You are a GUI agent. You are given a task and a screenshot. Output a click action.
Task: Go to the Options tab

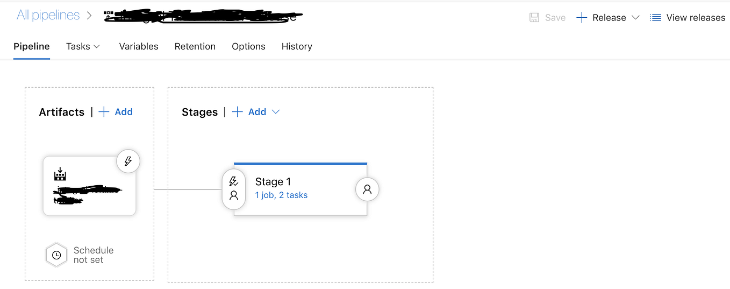point(248,47)
